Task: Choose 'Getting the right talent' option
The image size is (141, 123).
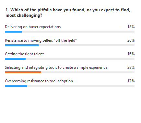Action: [24, 54]
